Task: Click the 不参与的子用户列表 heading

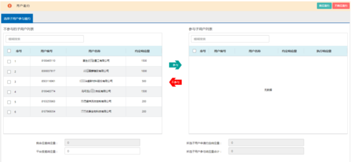Action: click(19, 29)
